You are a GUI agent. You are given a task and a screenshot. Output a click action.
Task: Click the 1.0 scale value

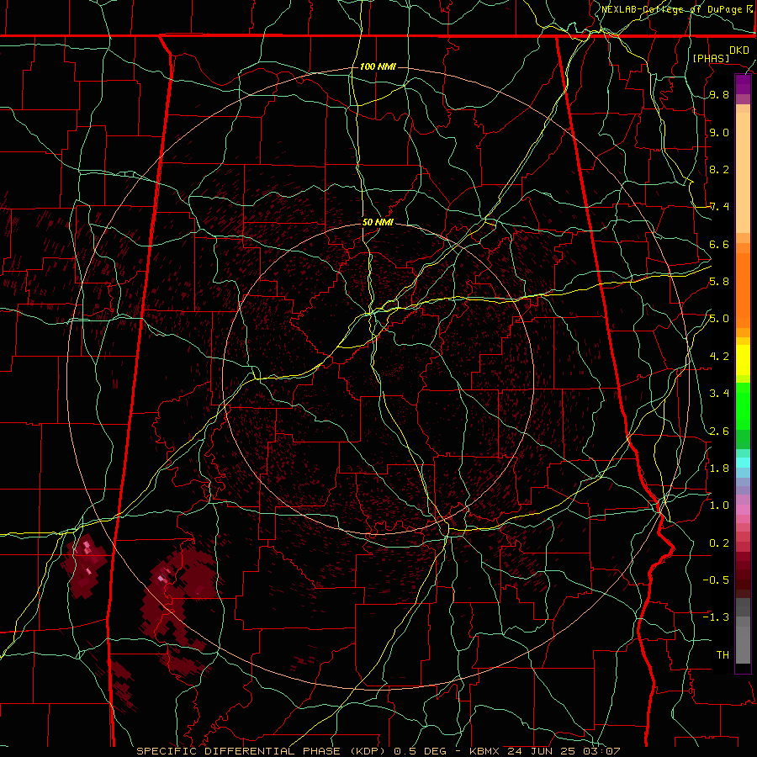tap(719, 506)
